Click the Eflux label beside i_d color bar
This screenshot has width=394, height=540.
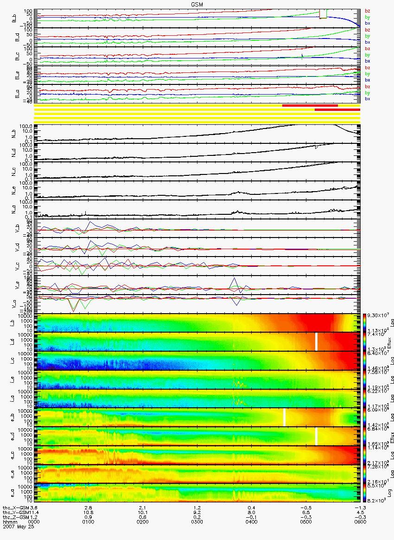tap(389, 342)
